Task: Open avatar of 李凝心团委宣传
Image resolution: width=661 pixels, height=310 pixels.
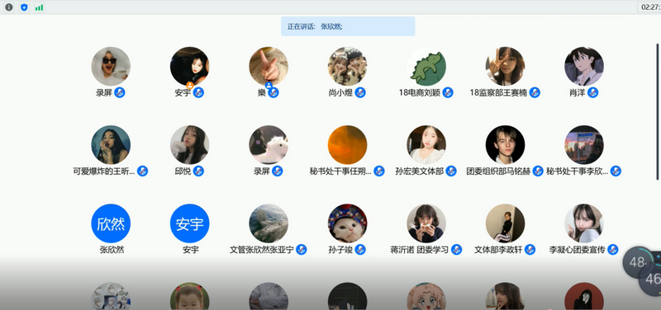Action: point(584,223)
